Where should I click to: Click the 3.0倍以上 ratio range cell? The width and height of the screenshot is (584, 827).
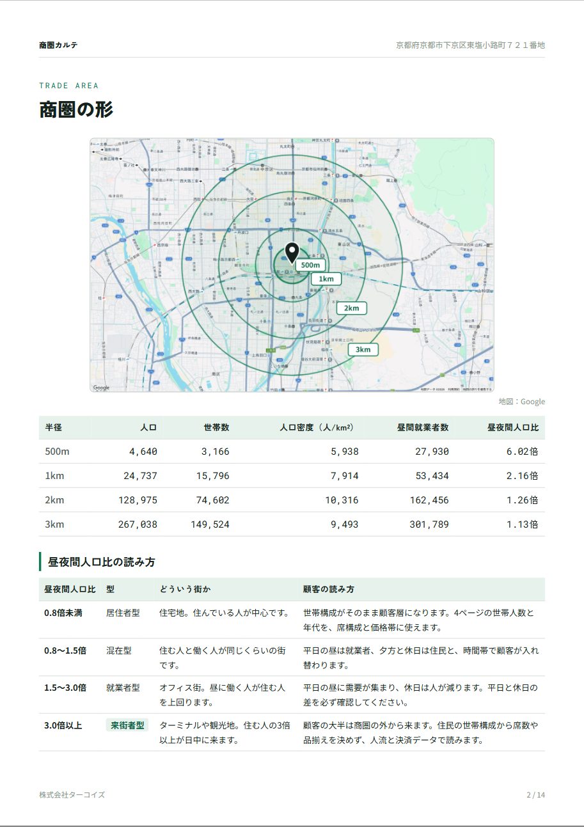pos(63,725)
